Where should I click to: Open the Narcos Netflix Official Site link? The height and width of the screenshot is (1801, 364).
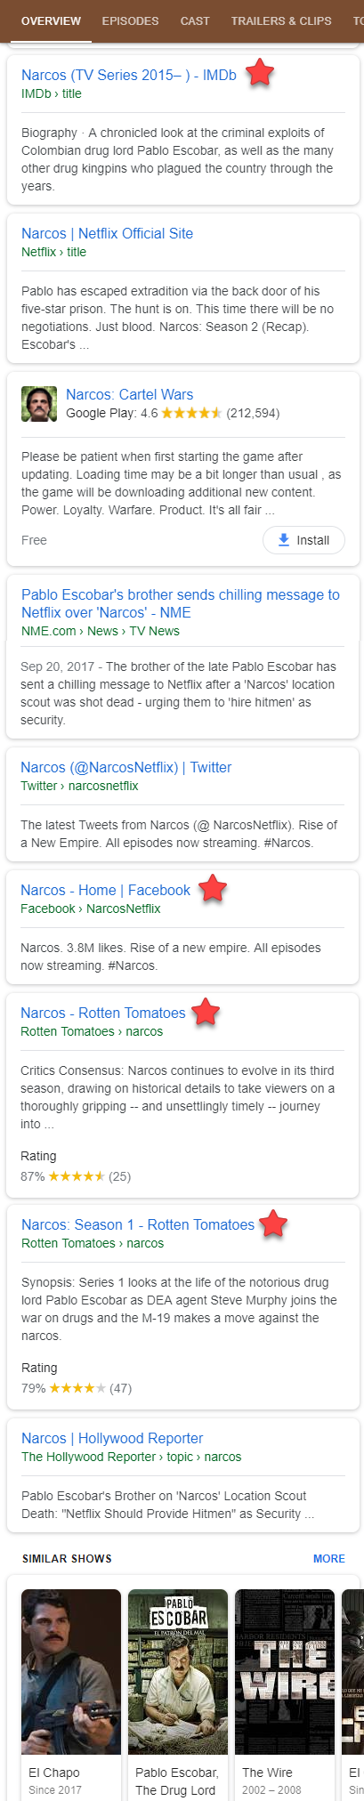[107, 233]
